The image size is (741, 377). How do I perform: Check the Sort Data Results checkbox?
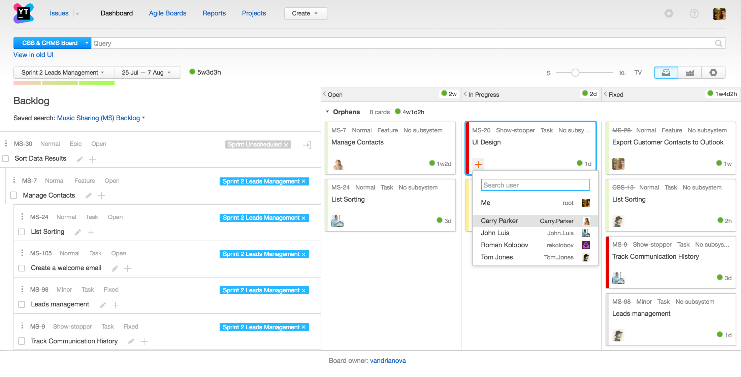click(6, 159)
